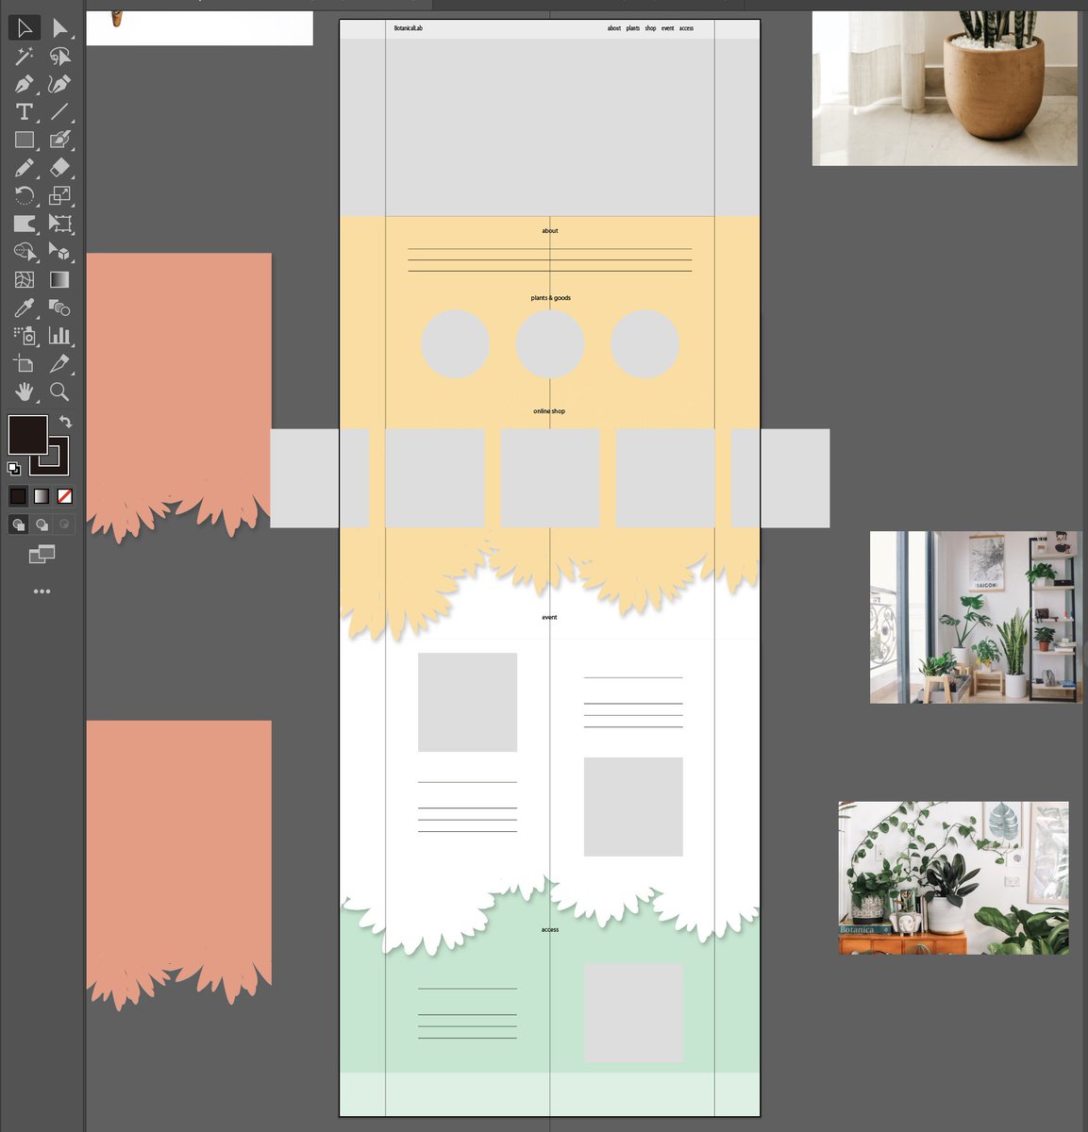The image size is (1088, 1132).
Task: Select the Magic Wand tool
Action: tap(25, 57)
